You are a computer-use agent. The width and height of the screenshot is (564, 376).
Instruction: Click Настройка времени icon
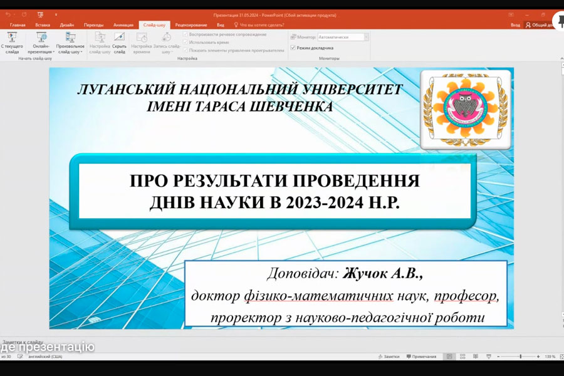point(142,38)
